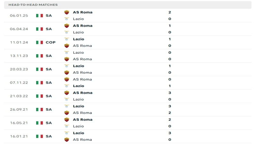Click Italy flag beside 06.04.24 date
This screenshot has width=256, height=144.
click(x=39, y=29)
